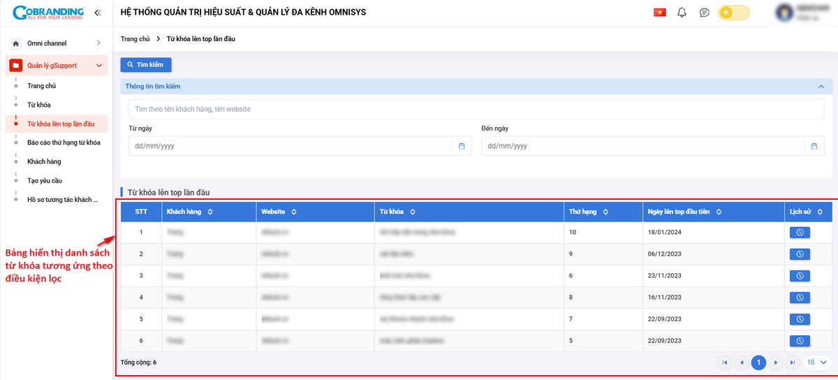
Task: Open calendar picker for Đến ngày
Action: [814, 146]
